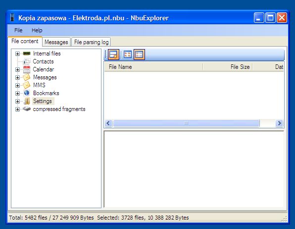The width and height of the screenshot is (295, 229).
Task: Expand the compressed fragments node
Action: click(17, 110)
